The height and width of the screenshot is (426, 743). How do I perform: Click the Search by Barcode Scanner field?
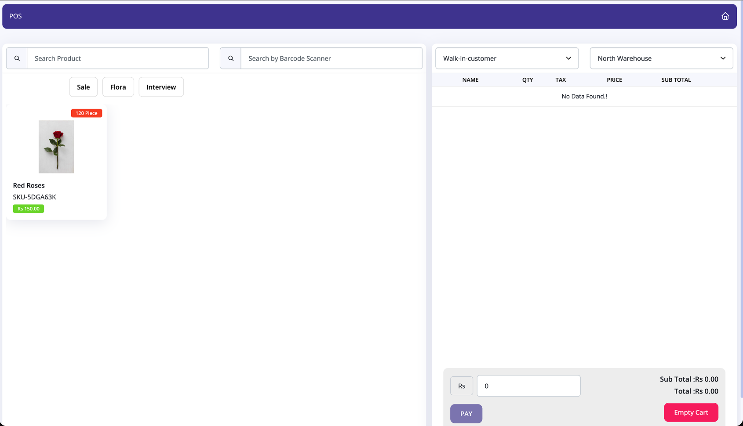[x=331, y=58]
